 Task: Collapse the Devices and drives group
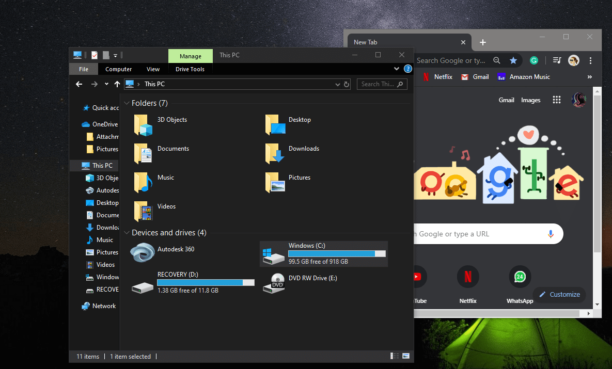127,233
